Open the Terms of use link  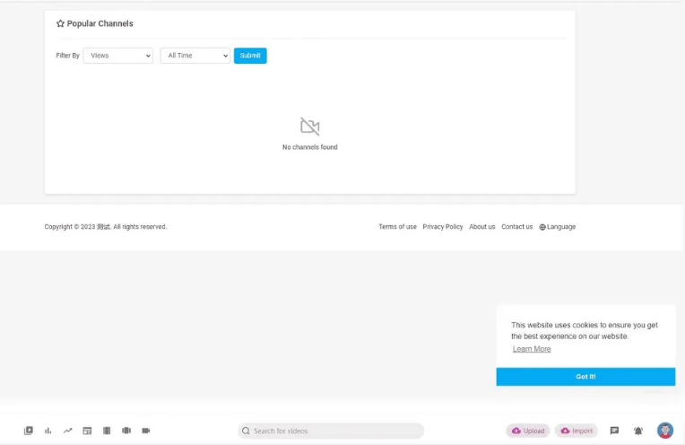(397, 227)
